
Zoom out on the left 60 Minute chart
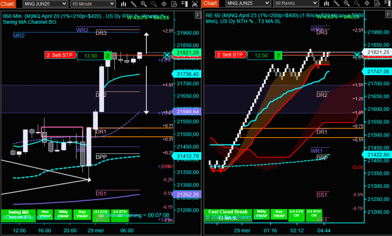(154, 4)
